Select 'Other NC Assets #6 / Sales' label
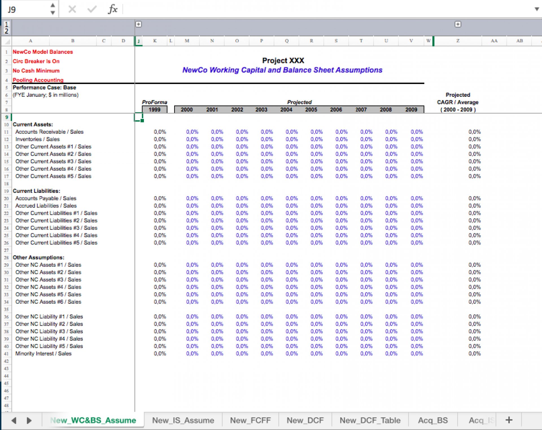The height and width of the screenshot is (430, 542). 48,302
